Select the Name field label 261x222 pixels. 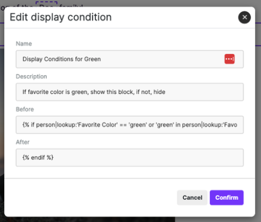pyautogui.click(x=24, y=44)
